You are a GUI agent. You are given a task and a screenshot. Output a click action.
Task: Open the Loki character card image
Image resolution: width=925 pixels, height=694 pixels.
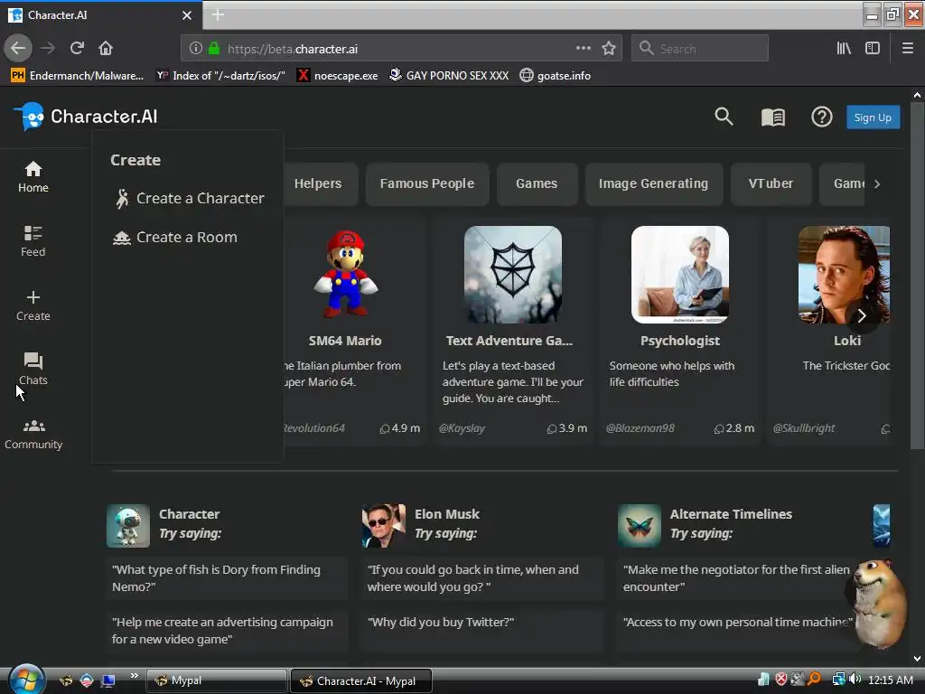pyautogui.click(x=844, y=275)
